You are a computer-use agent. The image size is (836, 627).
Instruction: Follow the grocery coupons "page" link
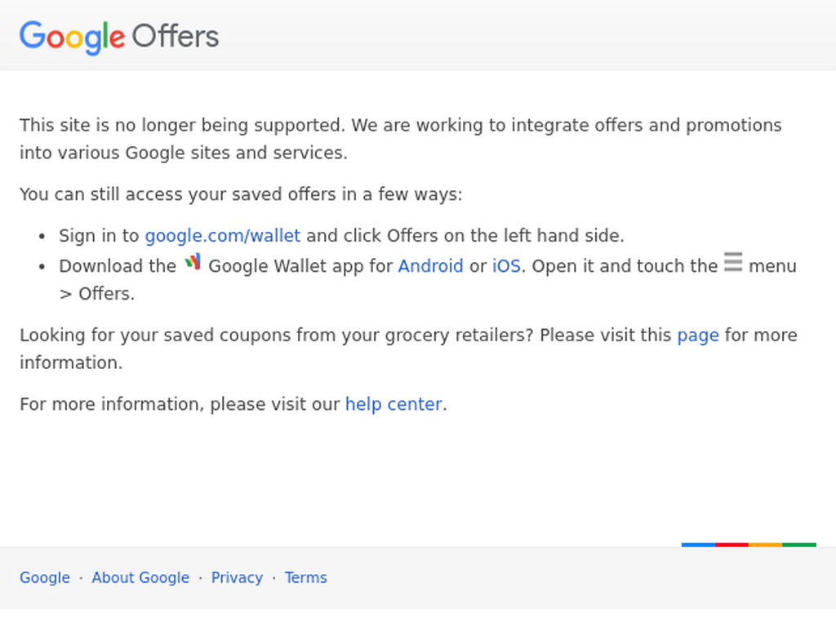pos(698,336)
